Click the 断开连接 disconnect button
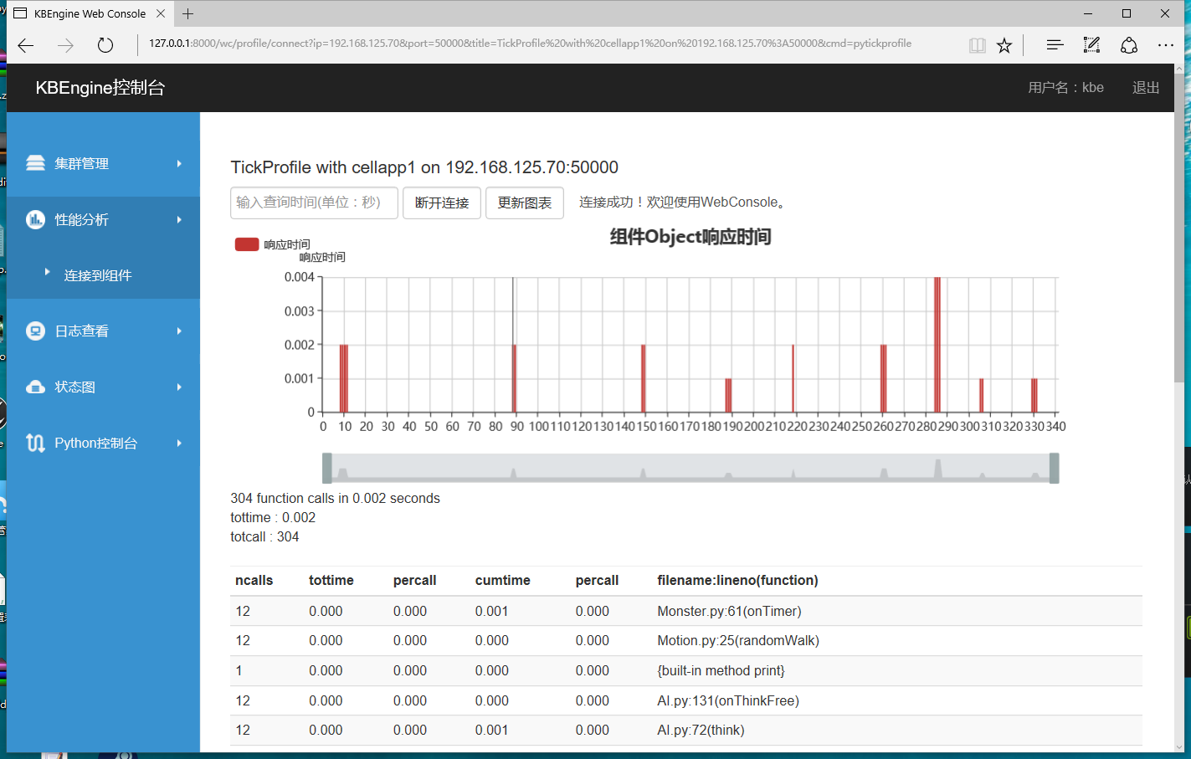The width and height of the screenshot is (1191, 759). pos(442,203)
